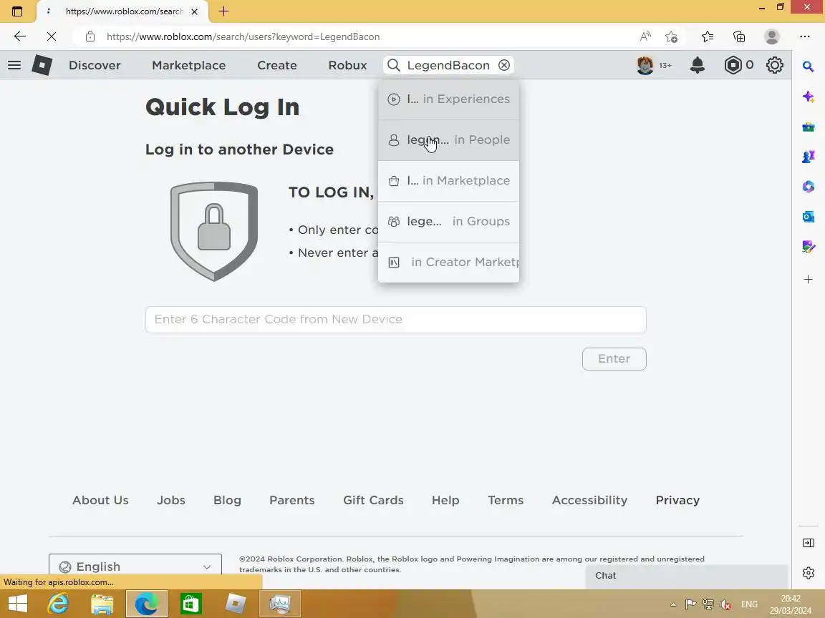Hide the Edge sidebar

(809, 543)
